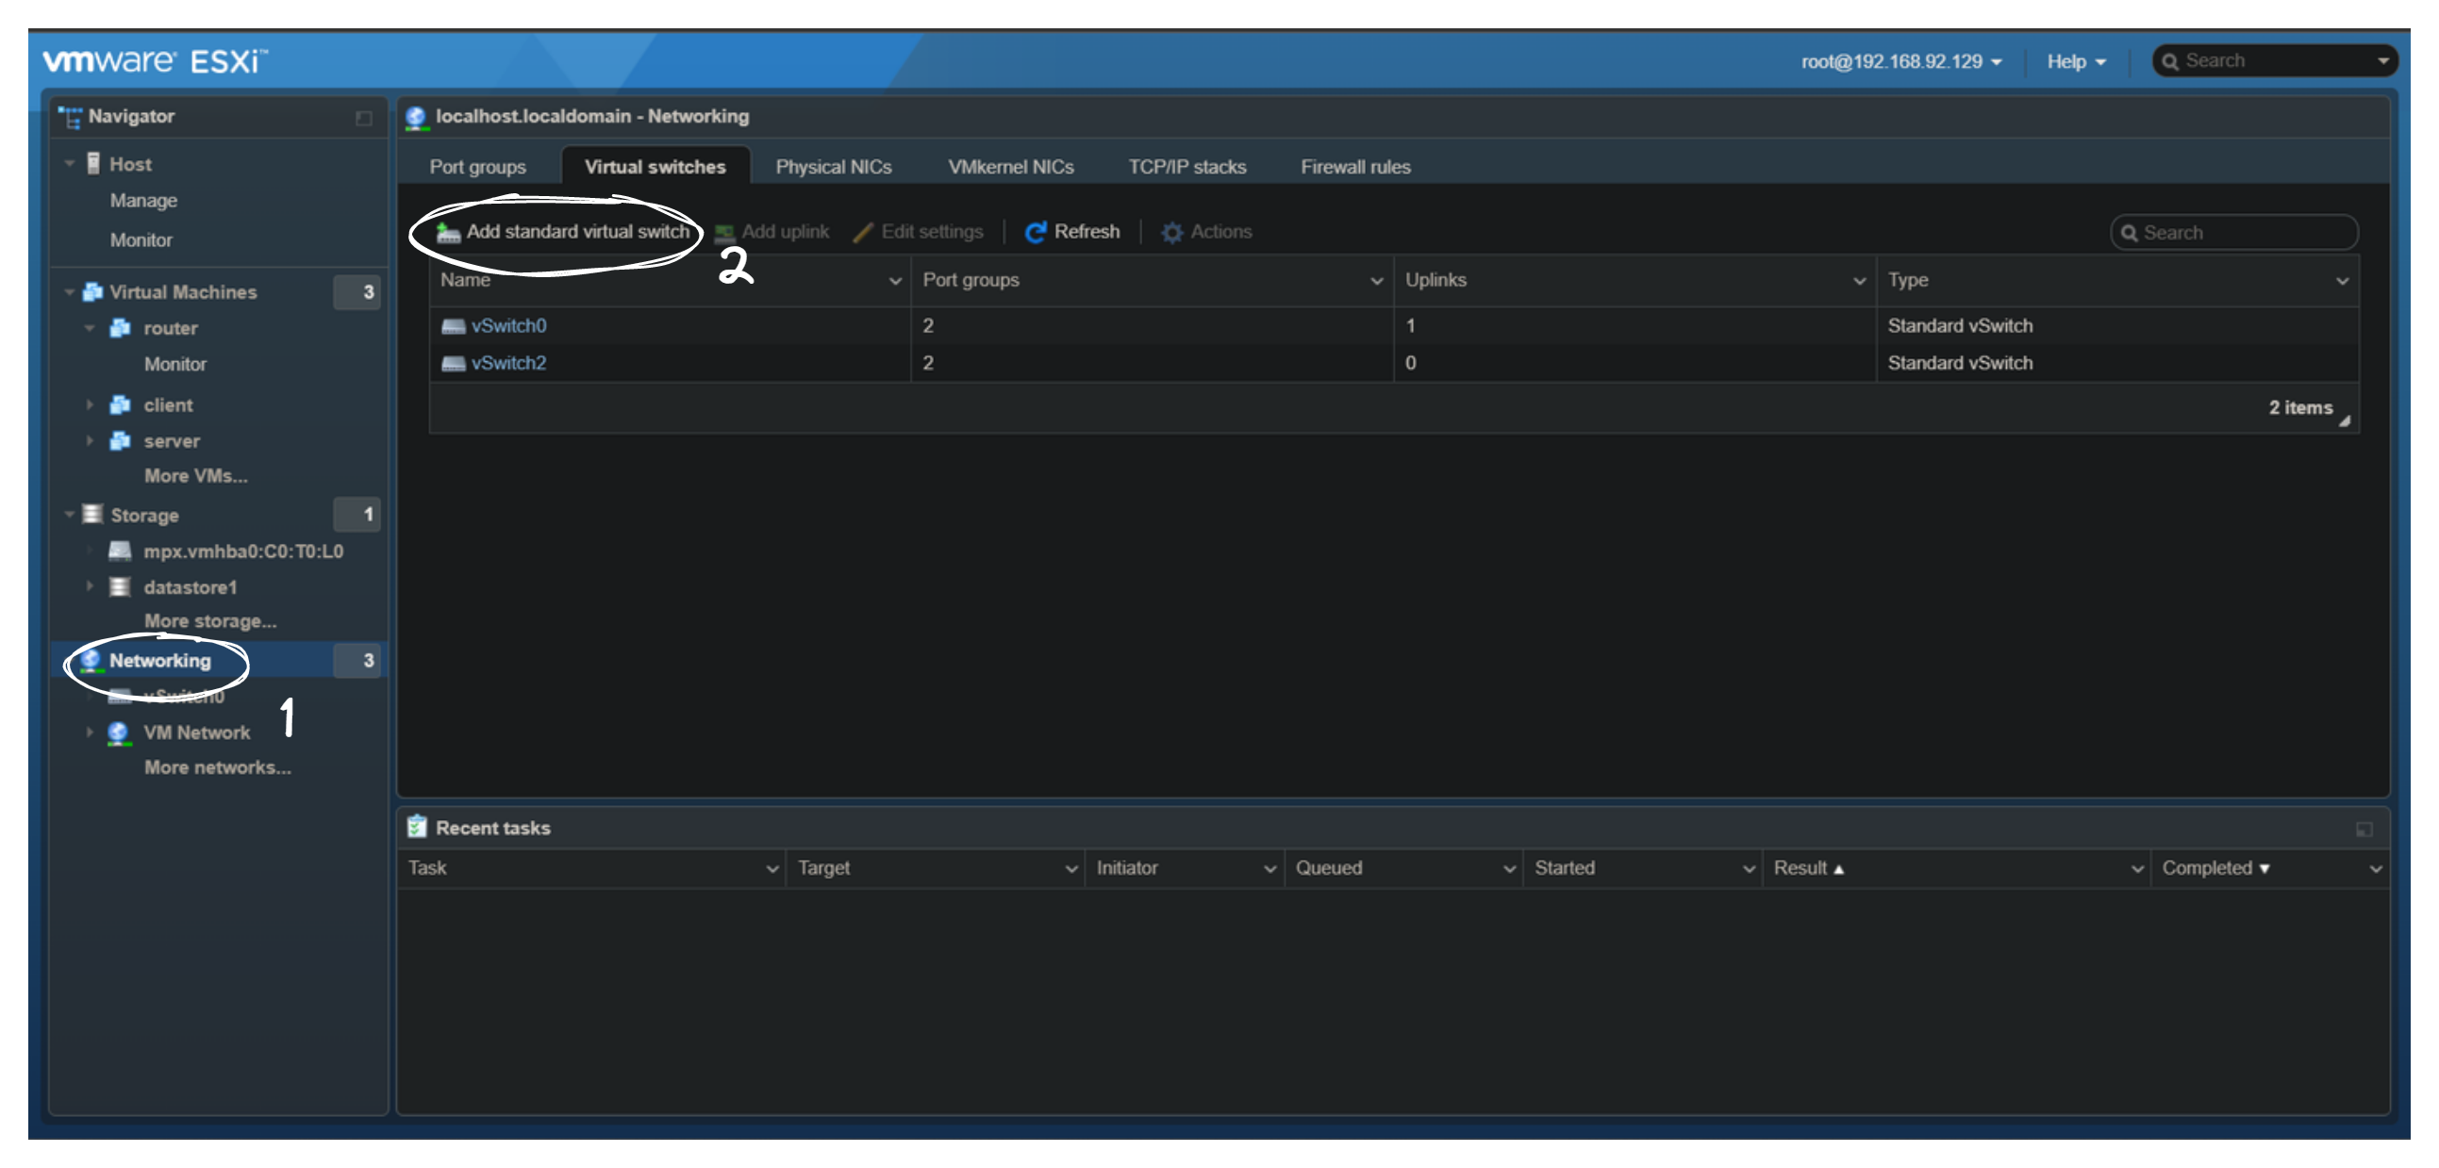Click the networking icon in page header

pos(416,118)
